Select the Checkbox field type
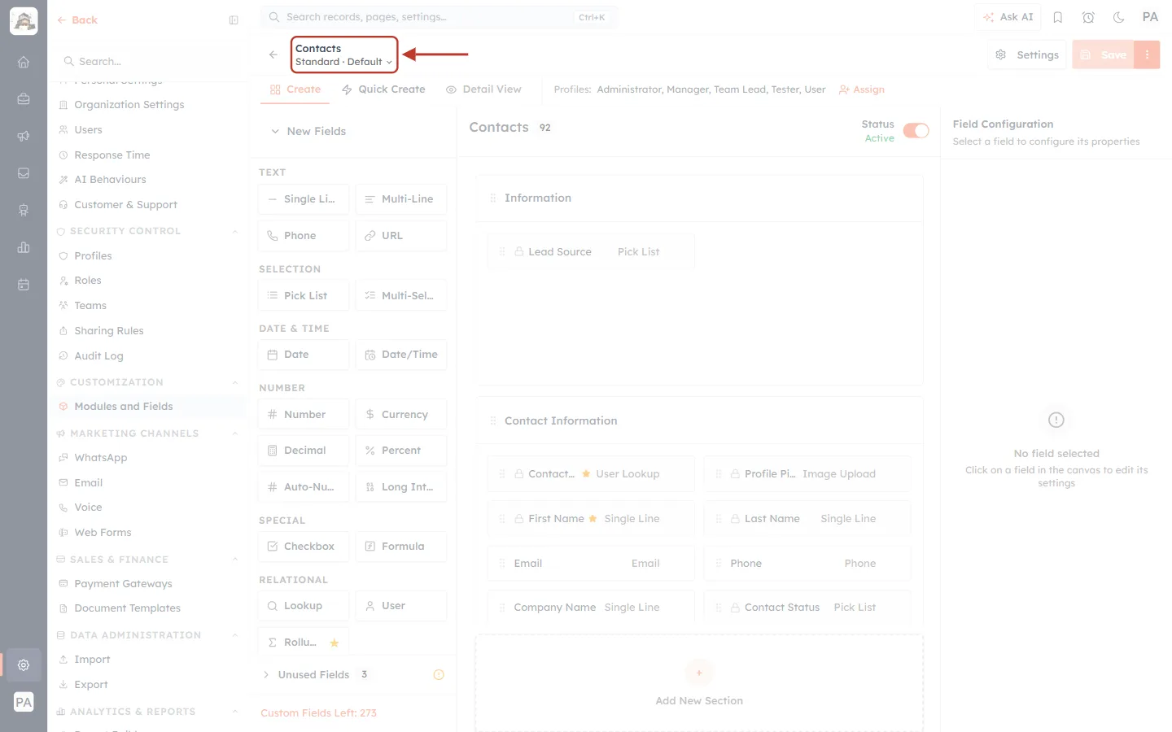 pyautogui.click(x=304, y=547)
